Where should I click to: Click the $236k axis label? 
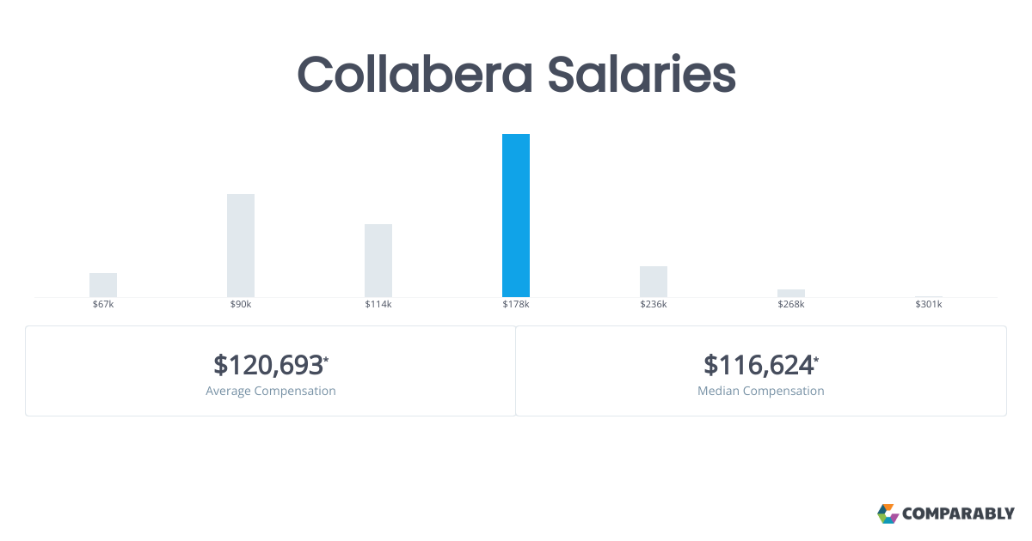pyautogui.click(x=654, y=305)
